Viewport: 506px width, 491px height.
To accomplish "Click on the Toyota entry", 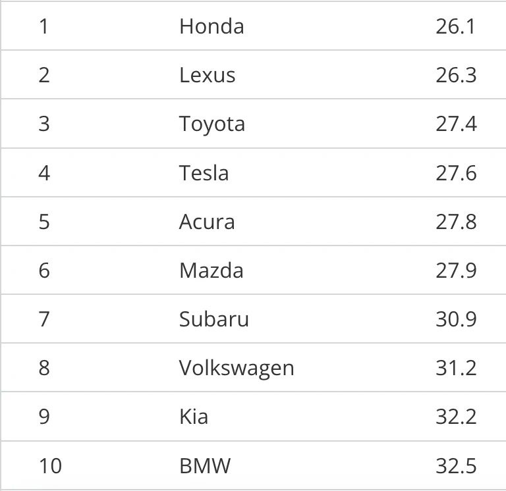I will [x=211, y=124].
